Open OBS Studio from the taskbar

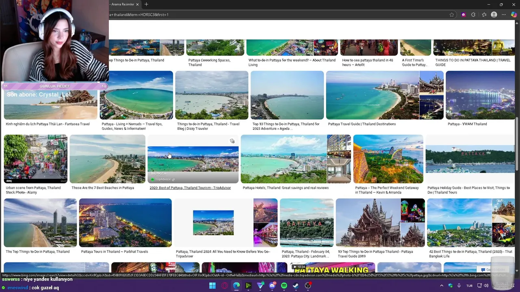pyautogui.click(x=308, y=286)
